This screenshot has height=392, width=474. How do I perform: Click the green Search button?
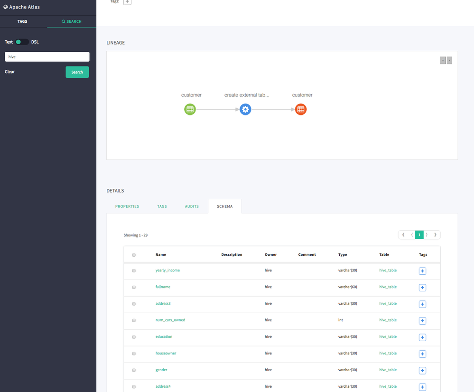tap(77, 72)
